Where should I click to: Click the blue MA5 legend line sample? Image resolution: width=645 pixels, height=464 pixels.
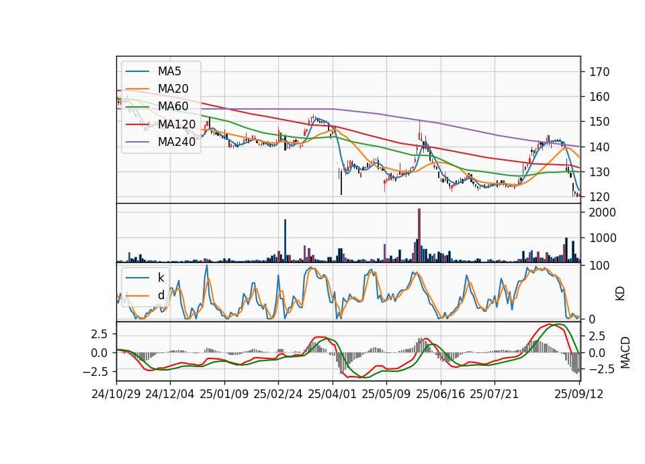coord(137,71)
